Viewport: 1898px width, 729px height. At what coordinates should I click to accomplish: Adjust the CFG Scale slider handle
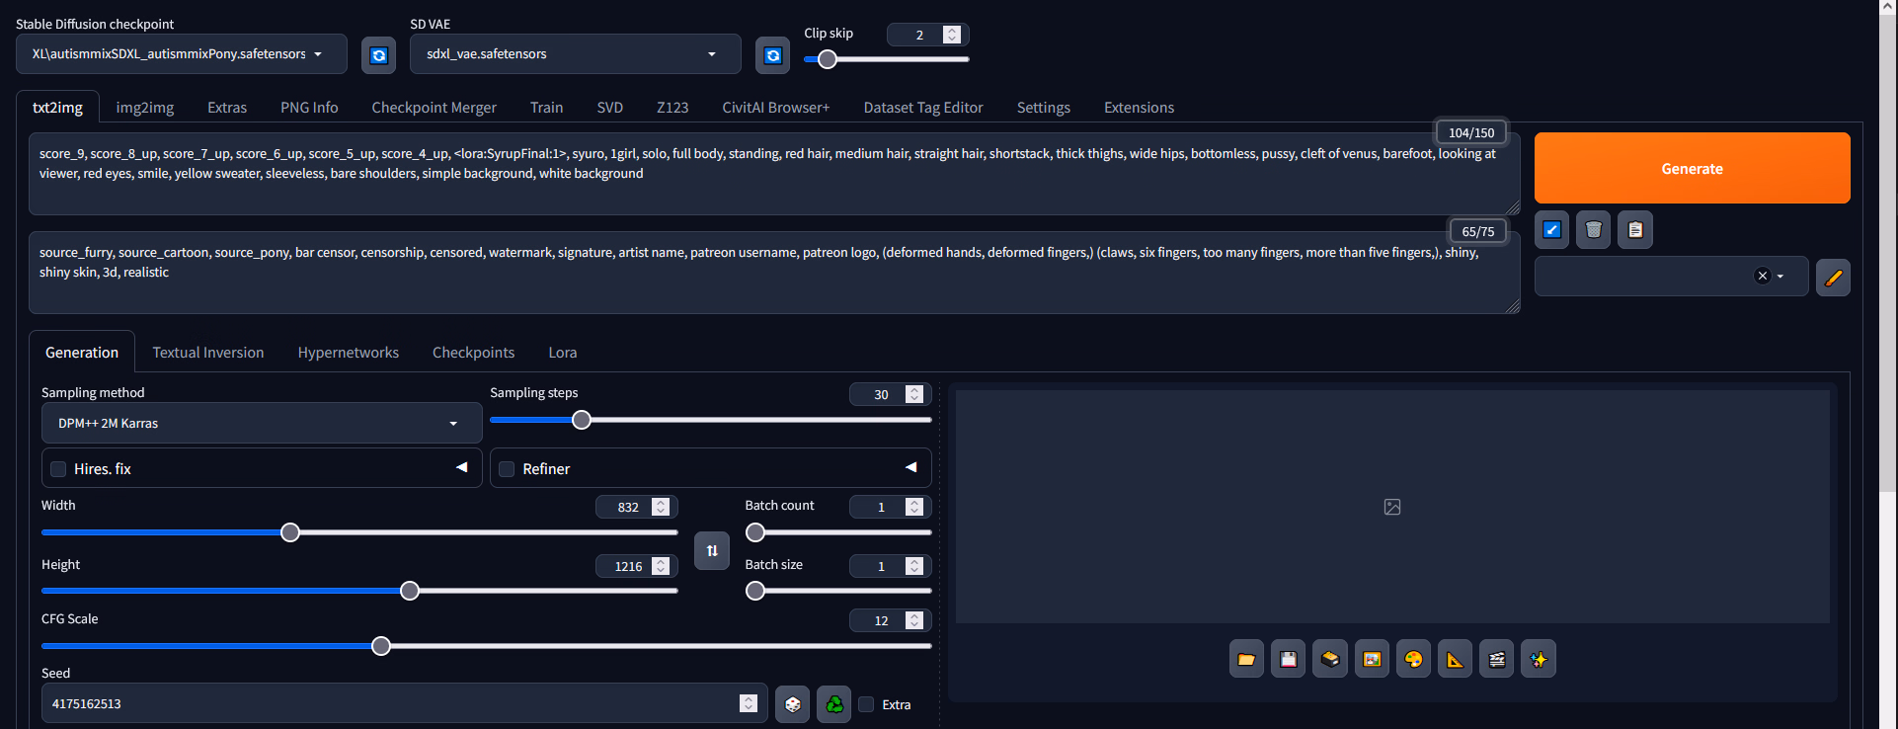[x=381, y=646]
